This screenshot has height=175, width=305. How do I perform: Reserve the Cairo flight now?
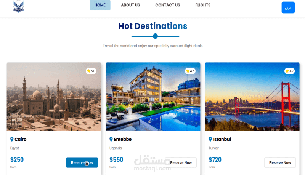click(x=82, y=162)
